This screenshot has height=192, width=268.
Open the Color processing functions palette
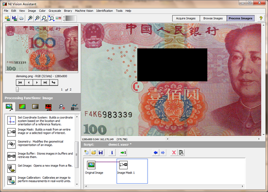(22, 107)
